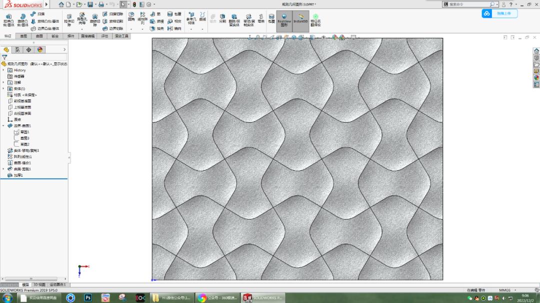
Task: Click Zoom to Fit in the view toolbar
Action: coord(258,37)
